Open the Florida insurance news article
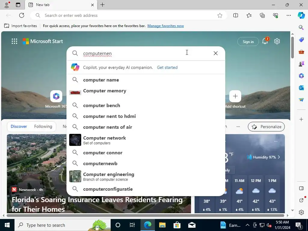308x231 pixels. pyautogui.click(x=97, y=204)
